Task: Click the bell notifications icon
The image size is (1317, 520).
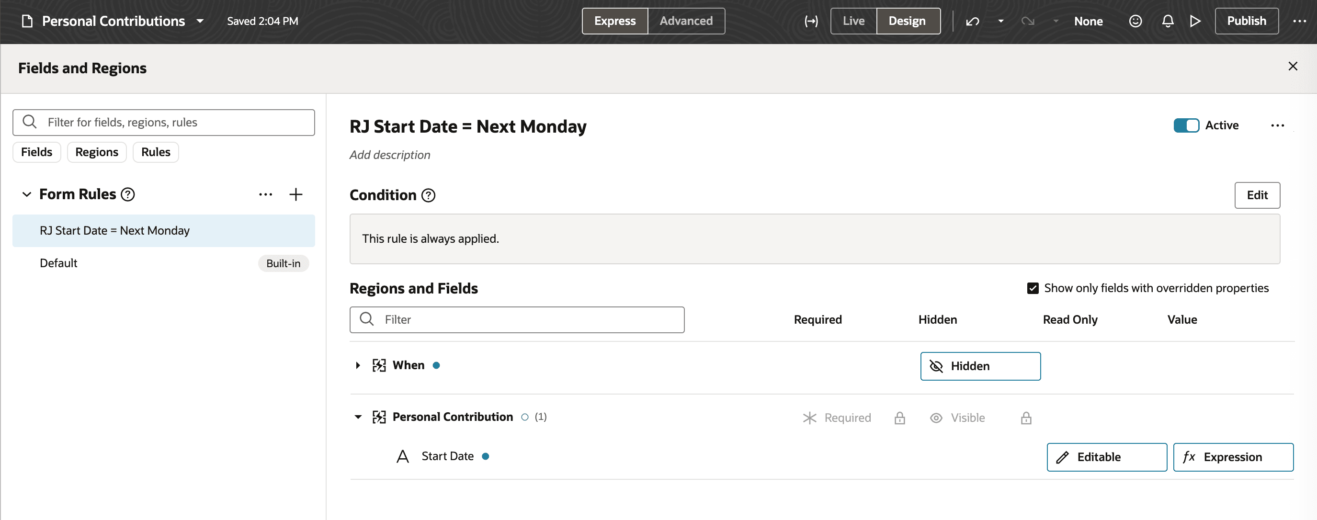Action: pyautogui.click(x=1167, y=21)
